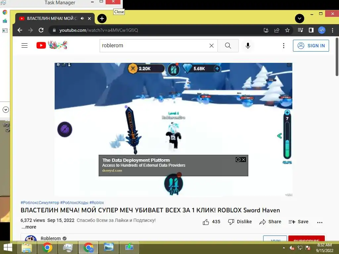Open YouTube settings three-dot menu
Screen dimensions: 339x254
click(x=284, y=46)
